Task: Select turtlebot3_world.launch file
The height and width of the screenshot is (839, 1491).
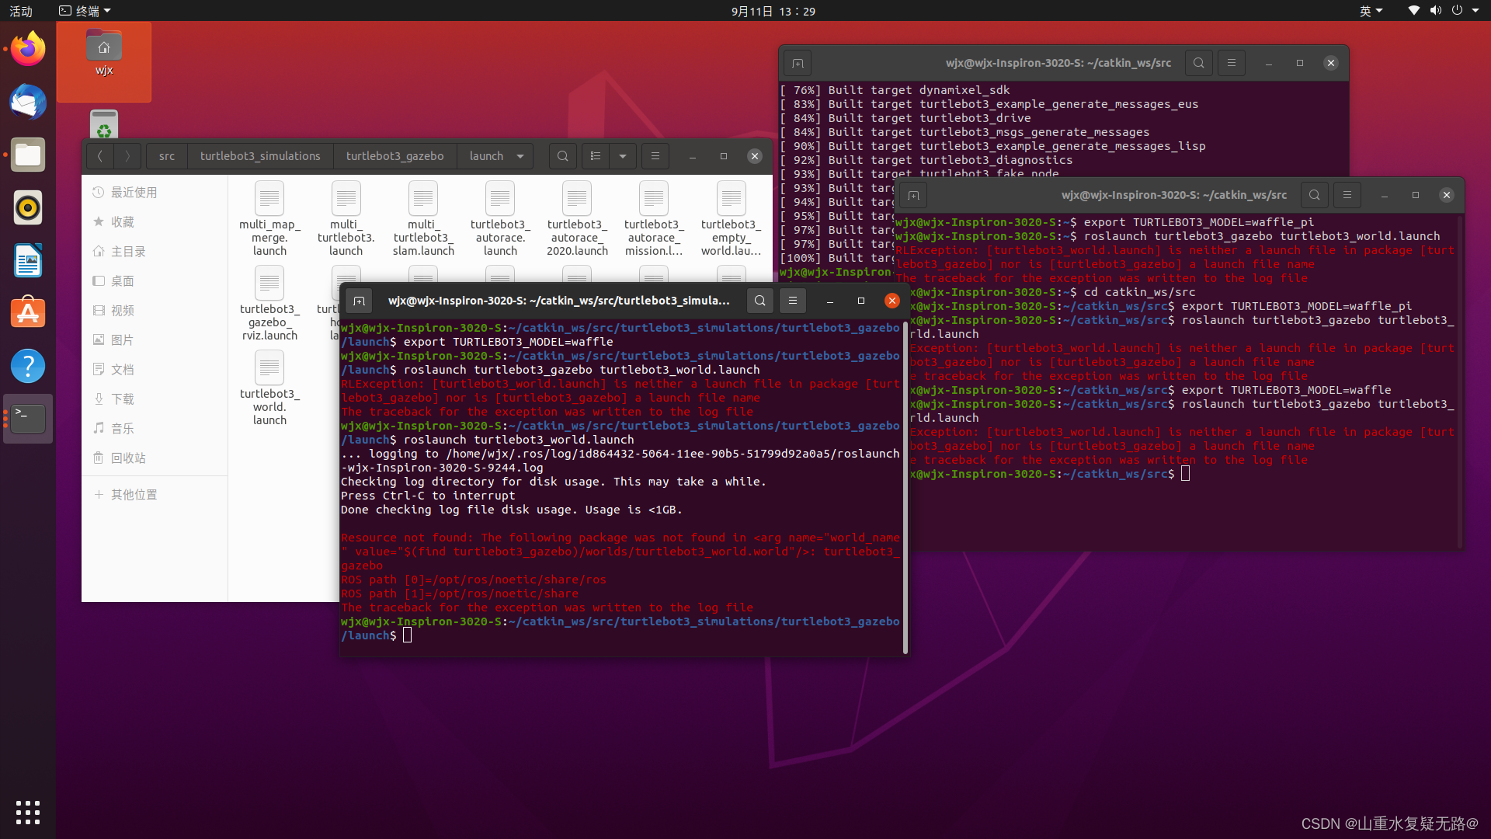Action: pyautogui.click(x=269, y=388)
